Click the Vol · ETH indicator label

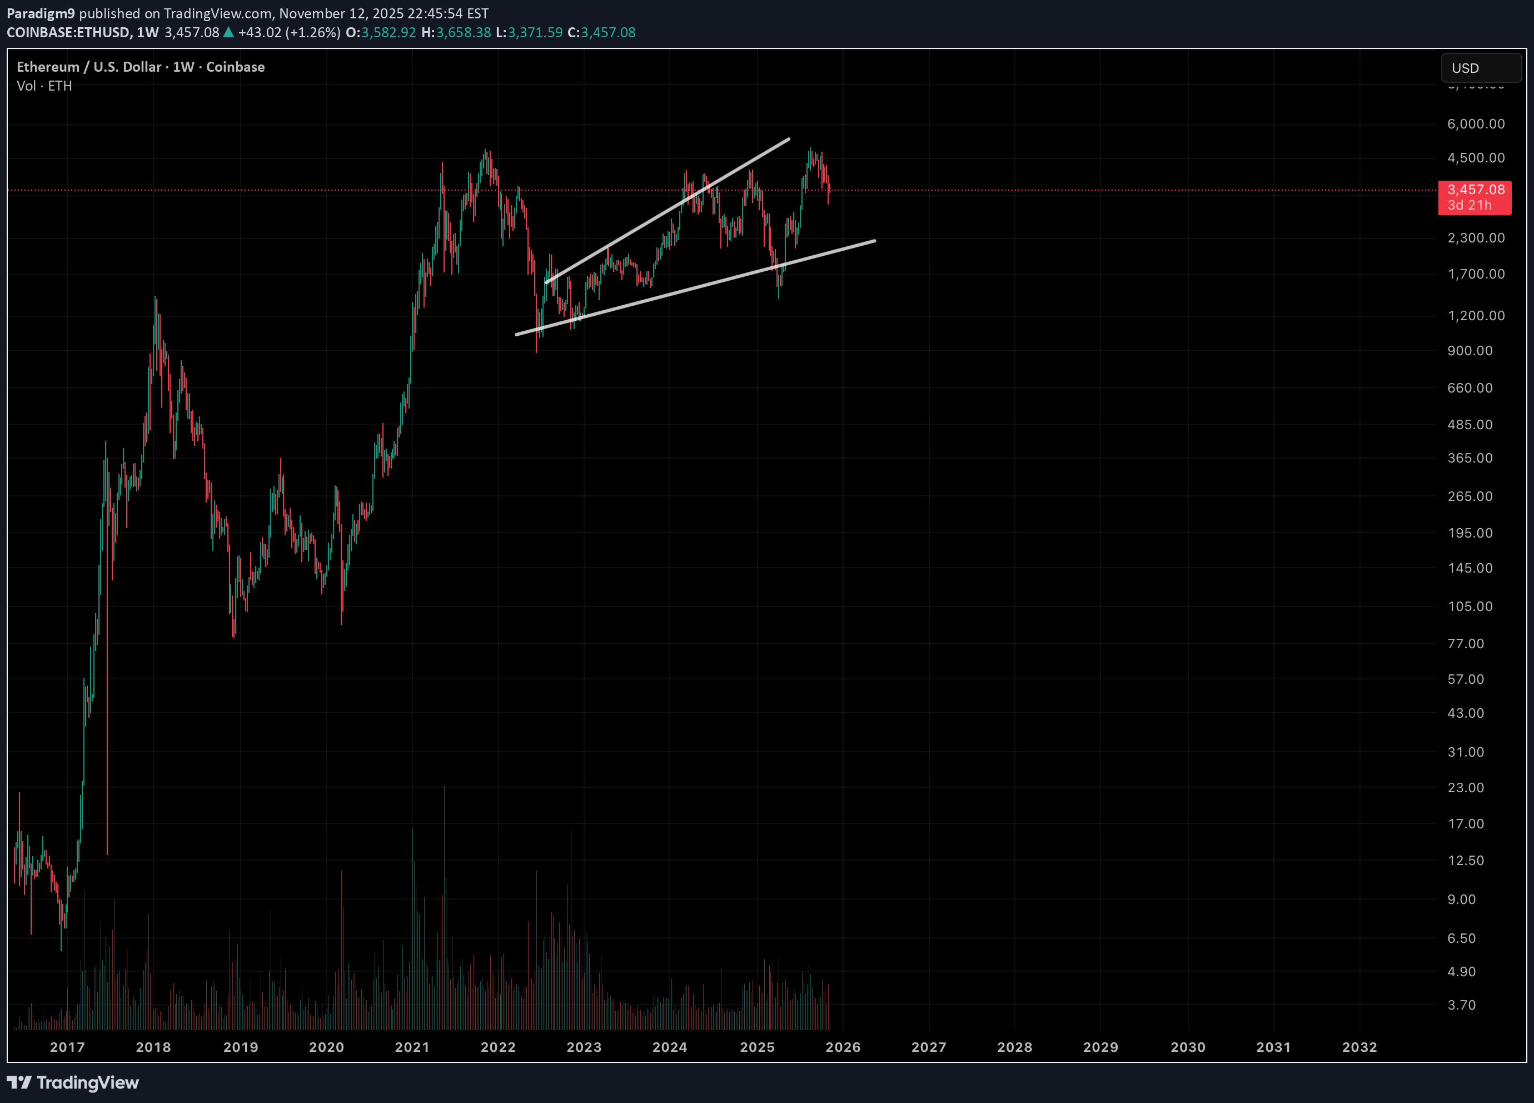[x=44, y=86]
